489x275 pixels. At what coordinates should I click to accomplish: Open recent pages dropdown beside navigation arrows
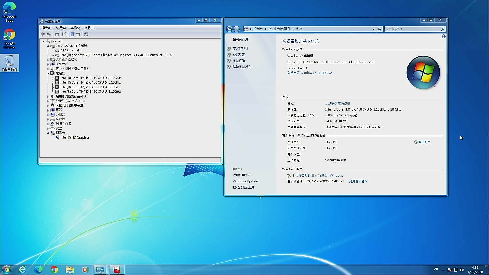[x=241, y=29]
